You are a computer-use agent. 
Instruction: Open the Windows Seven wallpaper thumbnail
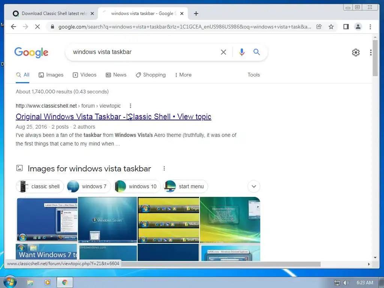[x=107, y=220]
